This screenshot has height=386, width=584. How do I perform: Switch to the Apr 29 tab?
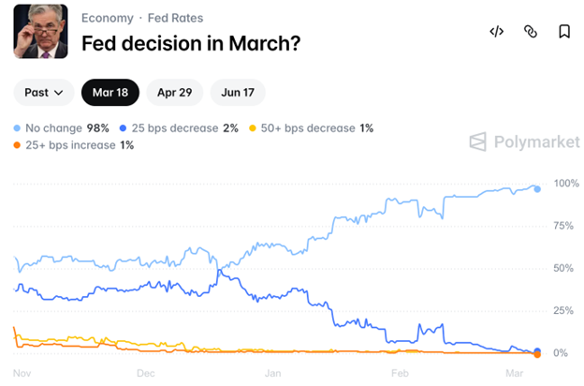coord(174,92)
